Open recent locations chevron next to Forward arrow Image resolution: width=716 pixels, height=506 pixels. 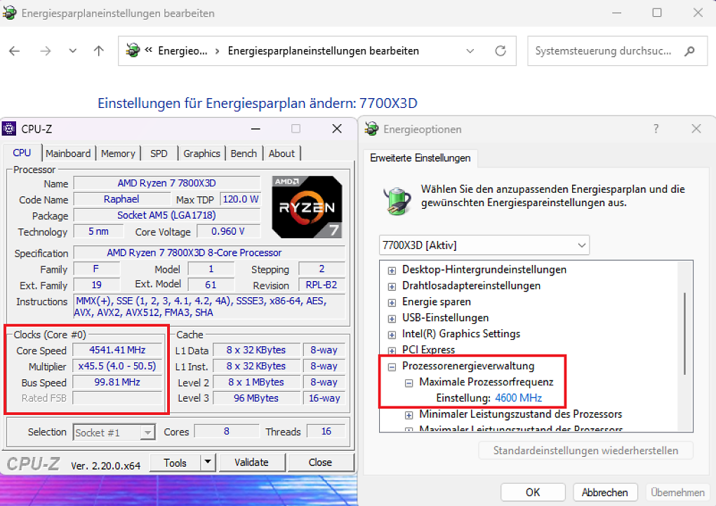[72, 51]
